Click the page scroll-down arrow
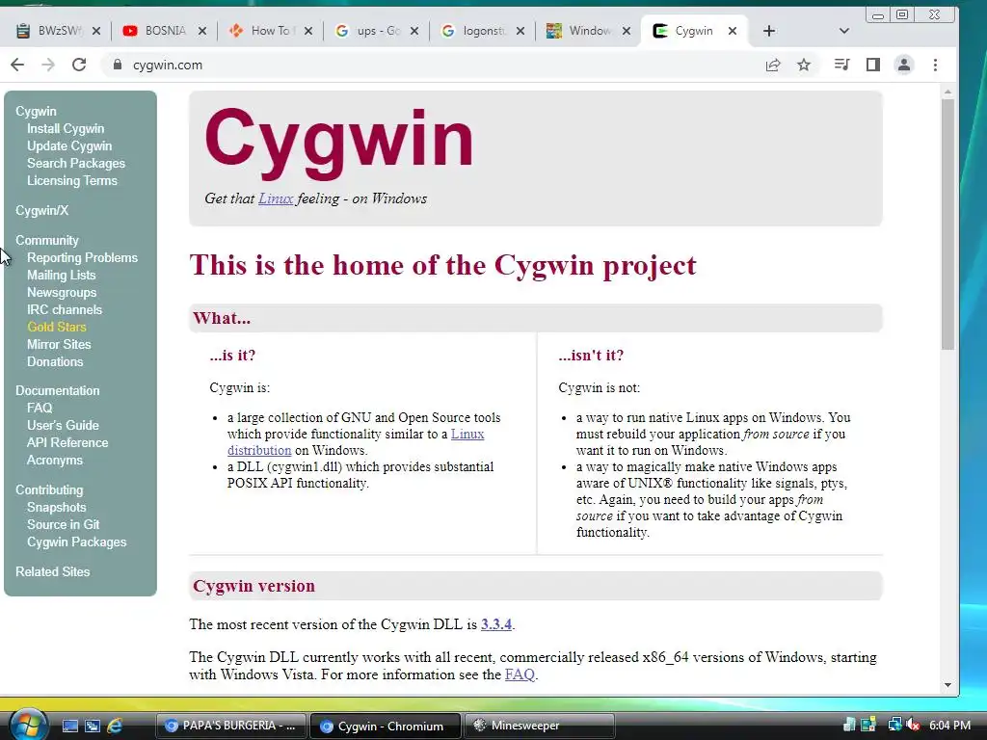Image resolution: width=987 pixels, height=740 pixels. point(948,685)
